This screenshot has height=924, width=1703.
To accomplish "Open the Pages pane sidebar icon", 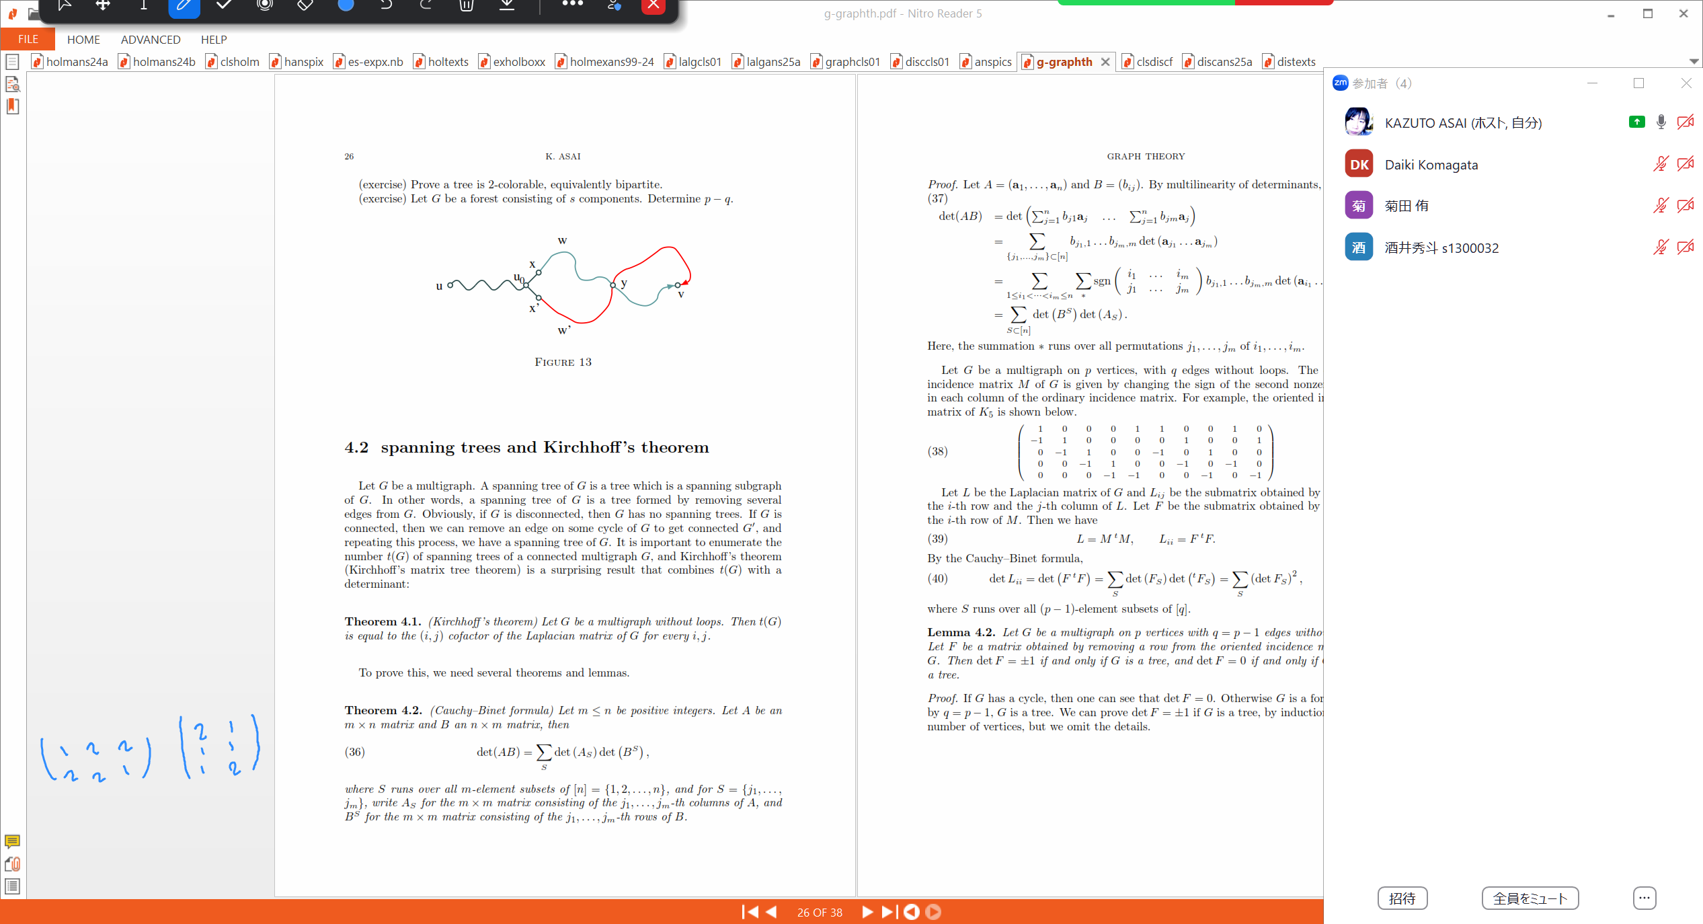I will pos(12,63).
